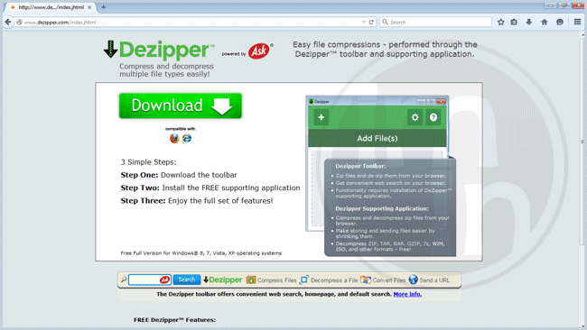This screenshot has height=330, width=587.
Task: Click "Free Full Version for Windows" line
Action: click(201, 253)
